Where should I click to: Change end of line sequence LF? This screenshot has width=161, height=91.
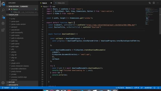(x=142, y=88)
